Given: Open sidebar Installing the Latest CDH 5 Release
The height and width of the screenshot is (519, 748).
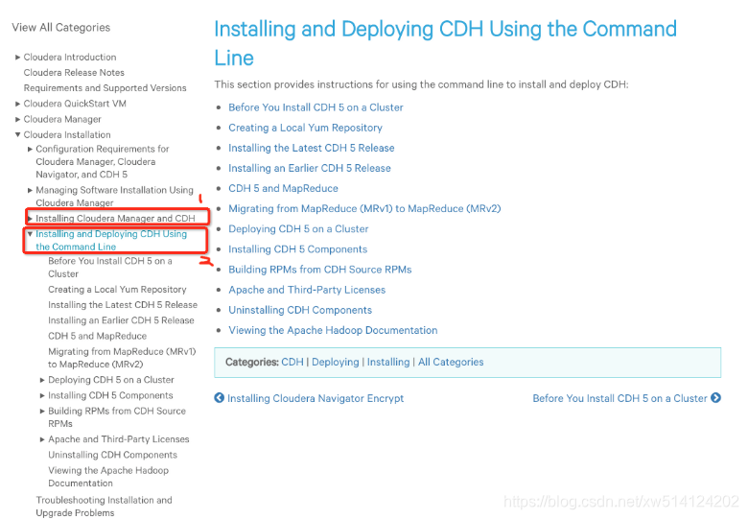Looking at the screenshot, I should (123, 305).
